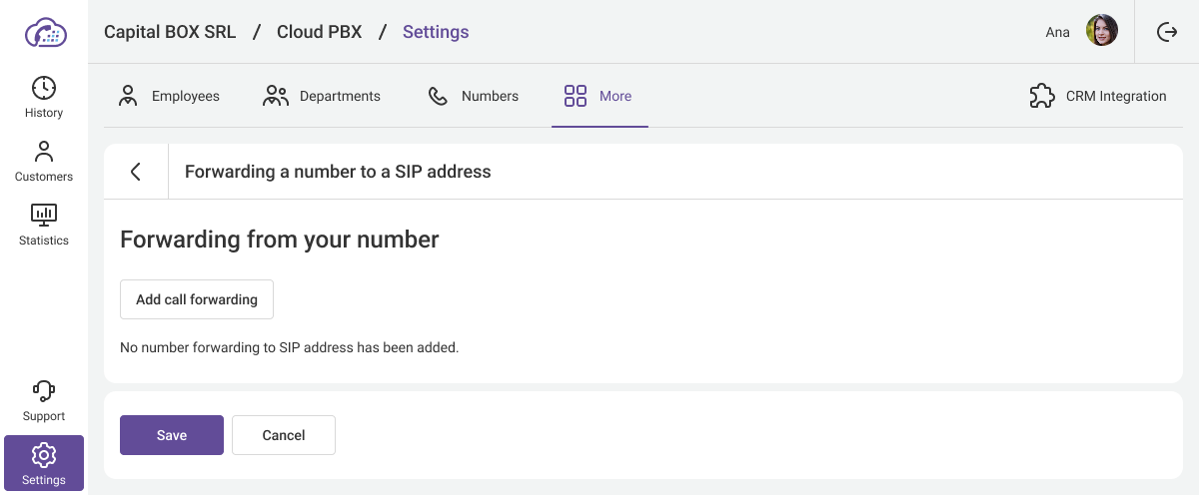Click the cloud phone logo icon
The width and height of the screenshot is (1199, 495).
[x=45, y=32]
